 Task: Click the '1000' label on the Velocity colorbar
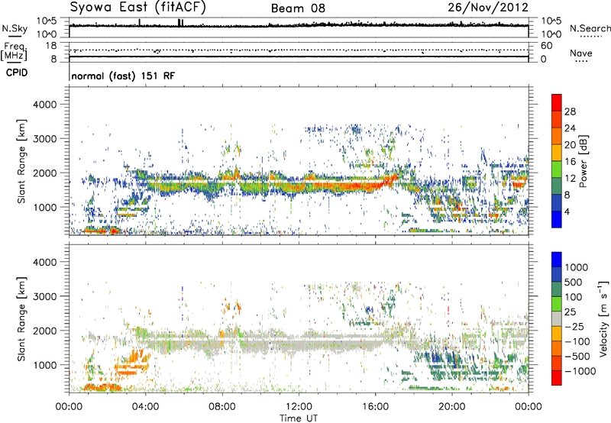(577, 267)
